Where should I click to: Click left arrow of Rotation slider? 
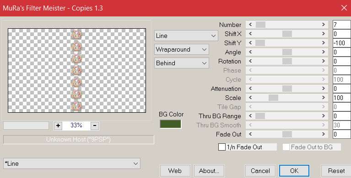tap(250, 61)
